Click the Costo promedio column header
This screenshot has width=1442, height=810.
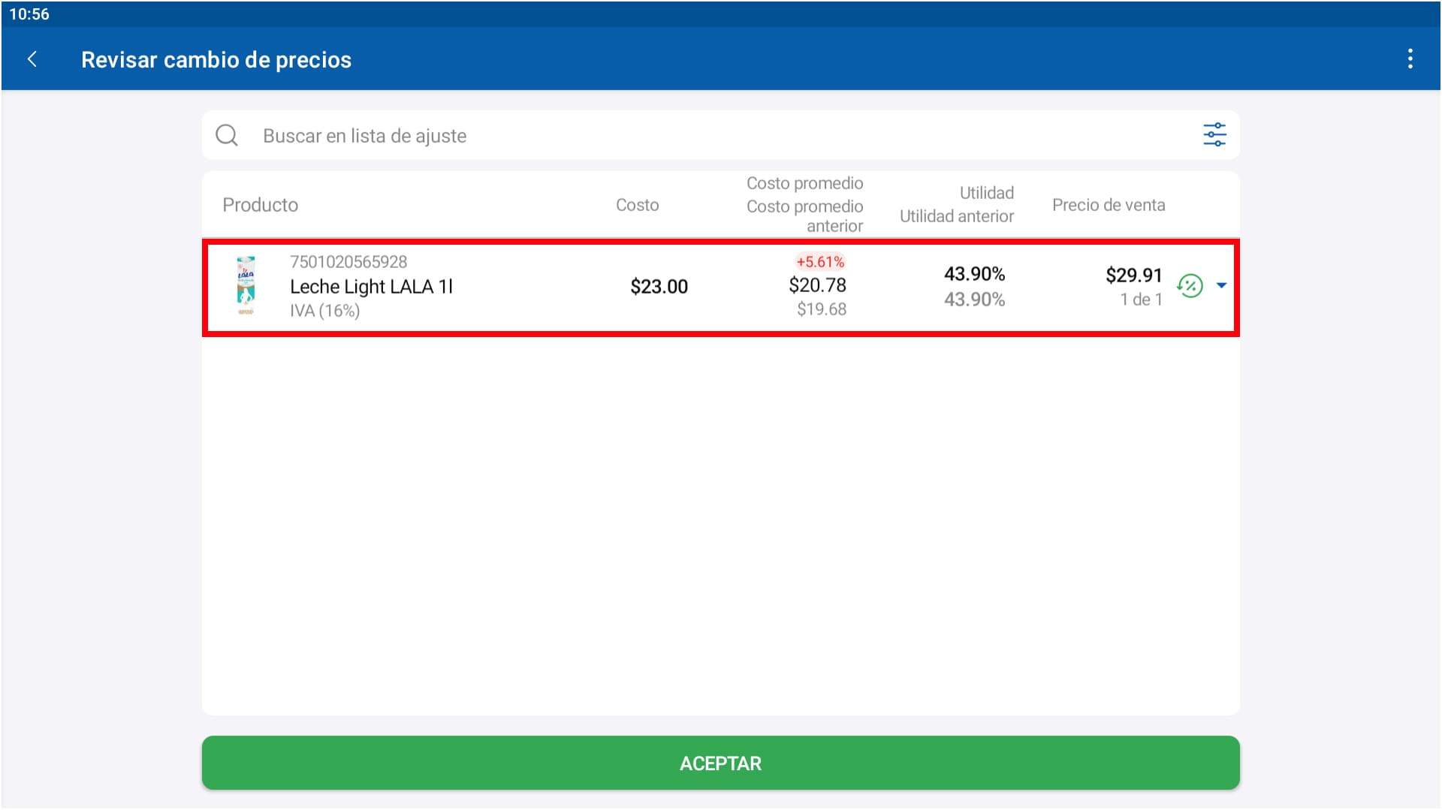[804, 184]
